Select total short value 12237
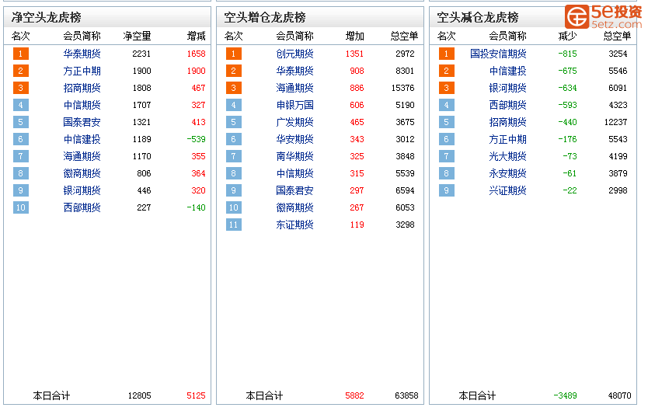 point(615,122)
